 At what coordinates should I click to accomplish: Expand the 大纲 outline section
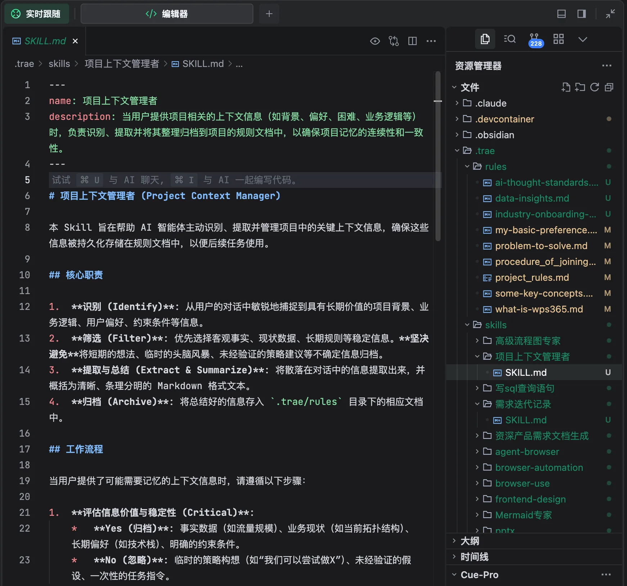(469, 540)
